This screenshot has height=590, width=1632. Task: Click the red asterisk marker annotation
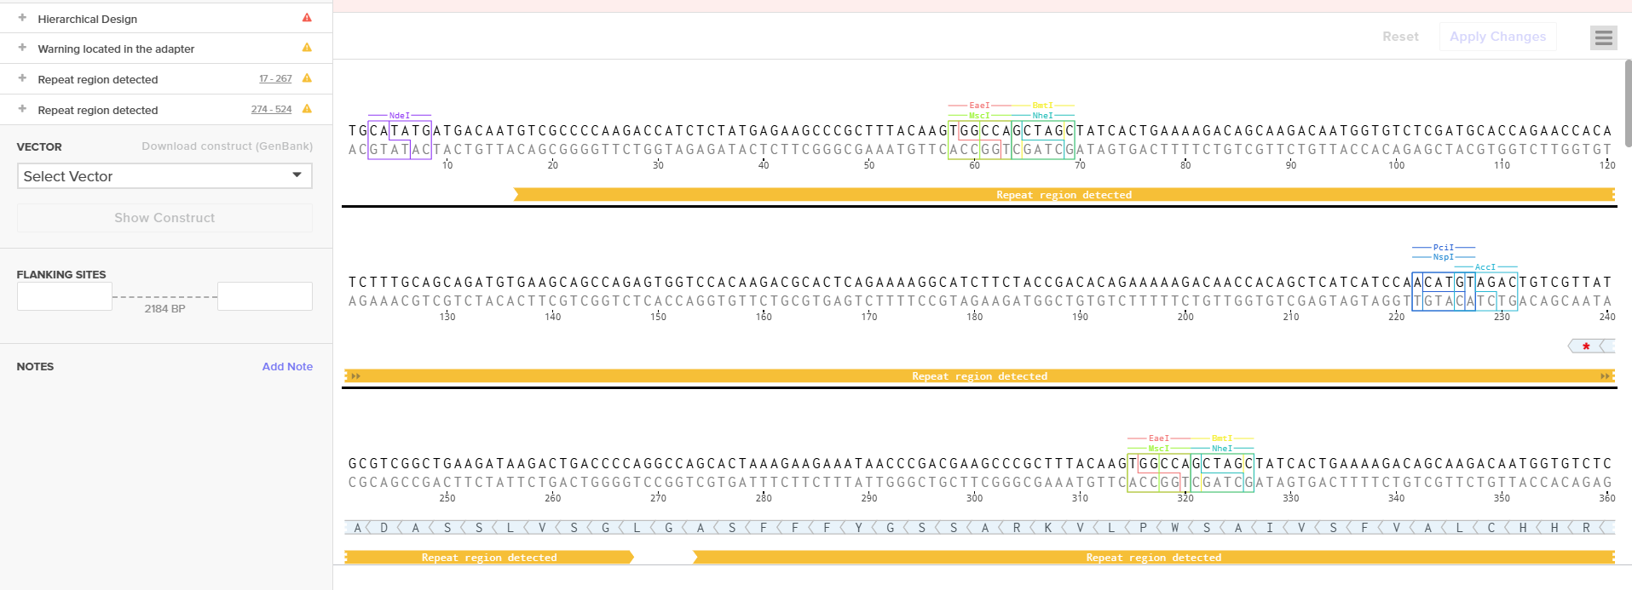point(1586,347)
